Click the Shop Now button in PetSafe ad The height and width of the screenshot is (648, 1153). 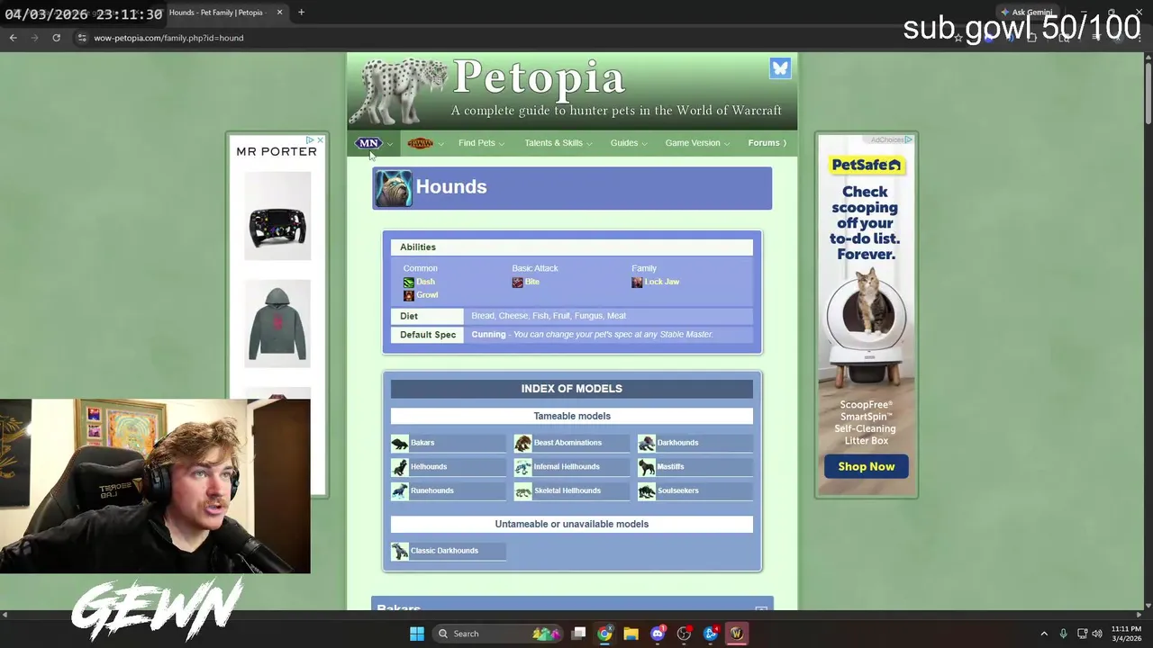[866, 466]
